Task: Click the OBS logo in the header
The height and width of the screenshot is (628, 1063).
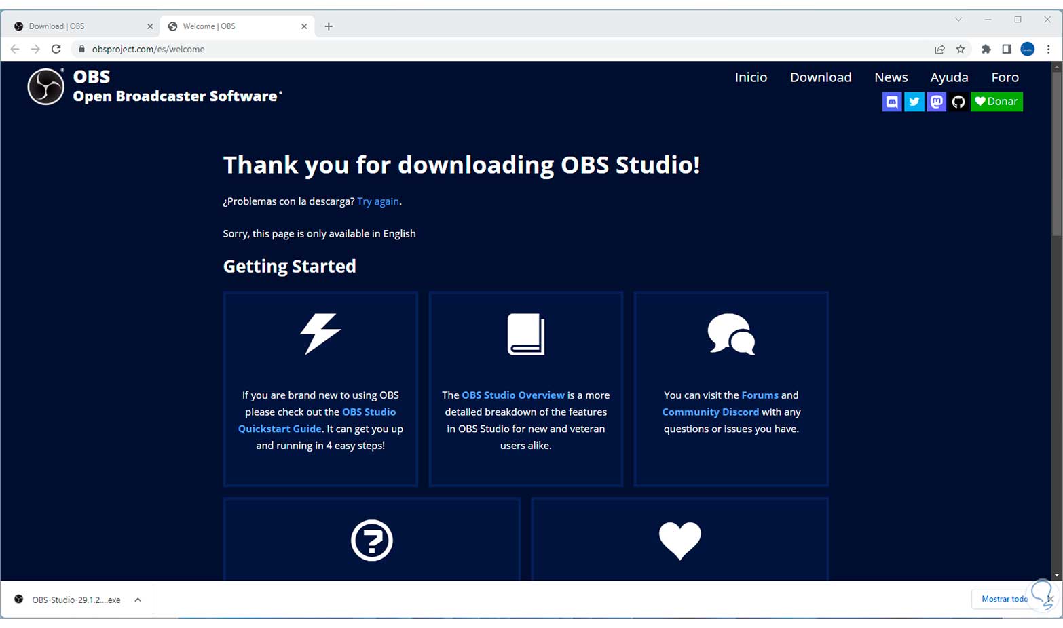Action: click(45, 87)
